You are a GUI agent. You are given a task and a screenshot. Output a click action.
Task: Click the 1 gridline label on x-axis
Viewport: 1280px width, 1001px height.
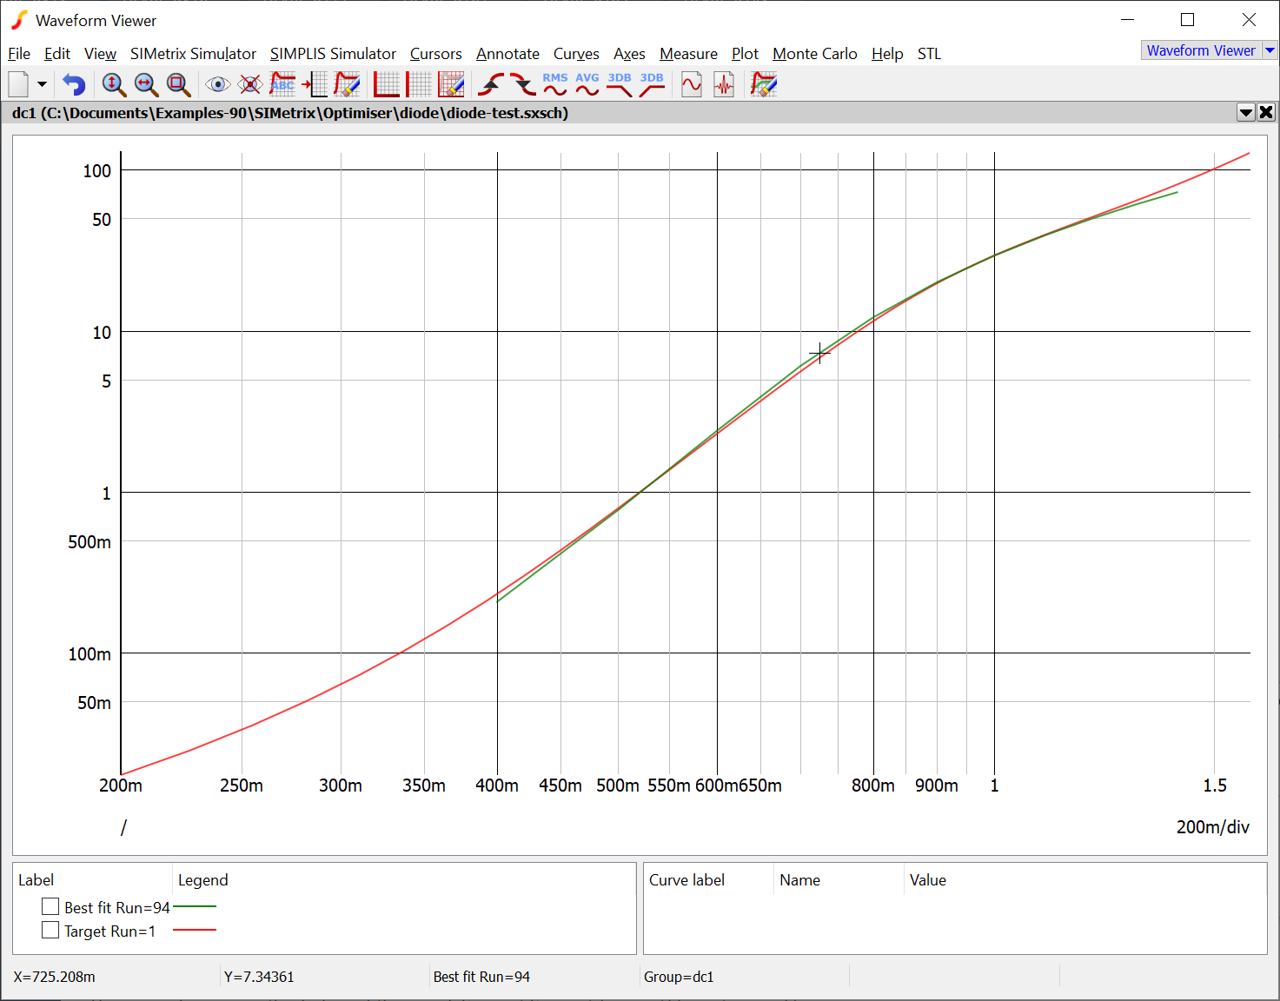(994, 786)
